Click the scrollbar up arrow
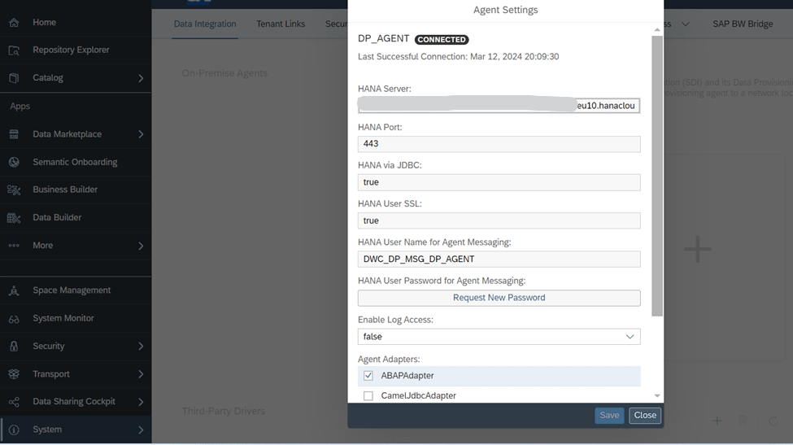This screenshot has width=793, height=445. click(657, 30)
